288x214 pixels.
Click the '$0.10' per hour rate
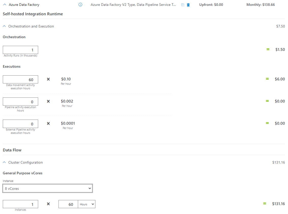click(66, 79)
